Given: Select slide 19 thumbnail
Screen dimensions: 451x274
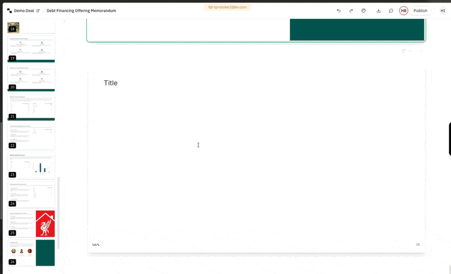Looking at the screenshot, I should point(31,49).
